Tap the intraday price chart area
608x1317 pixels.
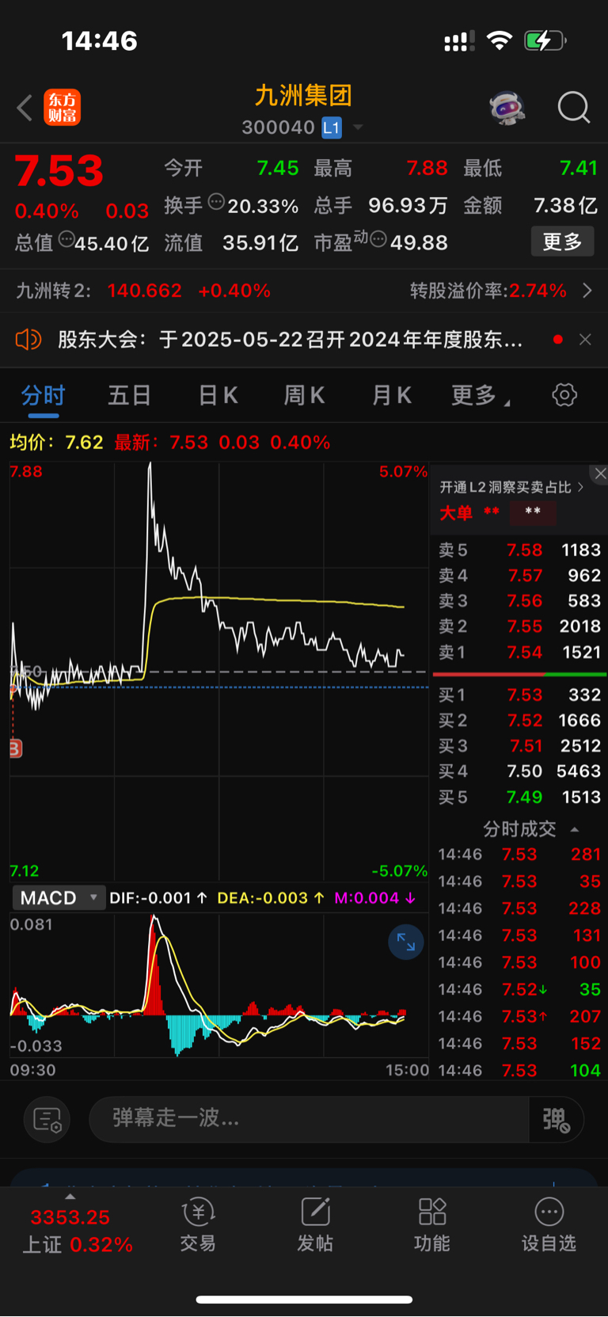(218, 672)
